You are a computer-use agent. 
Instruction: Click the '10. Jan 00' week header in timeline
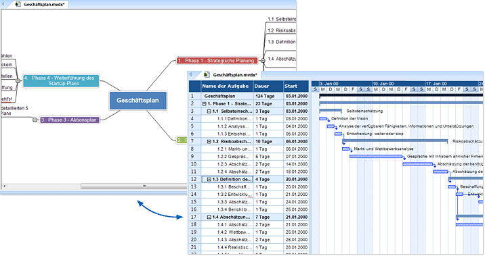pyautogui.click(x=398, y=84)
